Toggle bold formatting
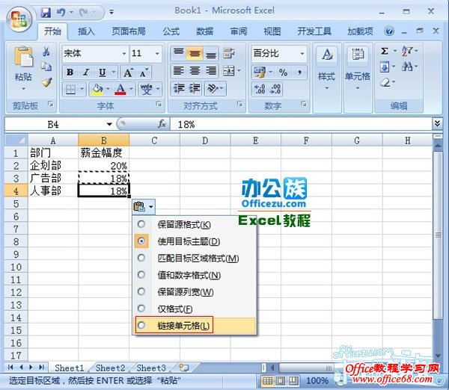 click(70, 72)
